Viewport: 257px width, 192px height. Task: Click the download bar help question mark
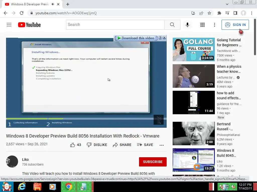pyautogui.click(x=160, y=38)
